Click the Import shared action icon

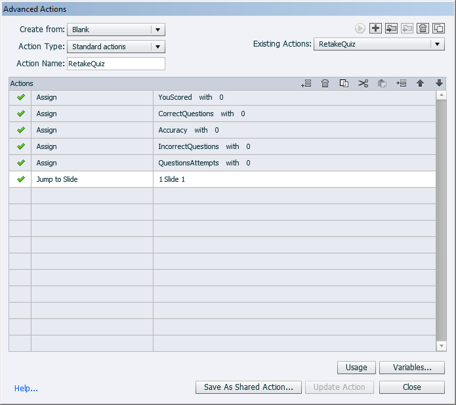pos(391,28)
